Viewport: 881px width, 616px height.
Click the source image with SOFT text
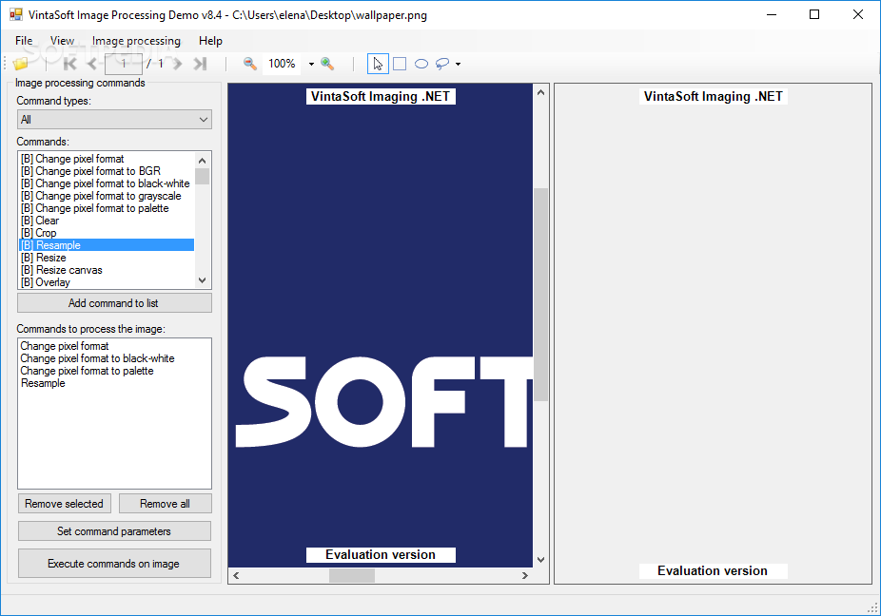(x=381, y=326)
